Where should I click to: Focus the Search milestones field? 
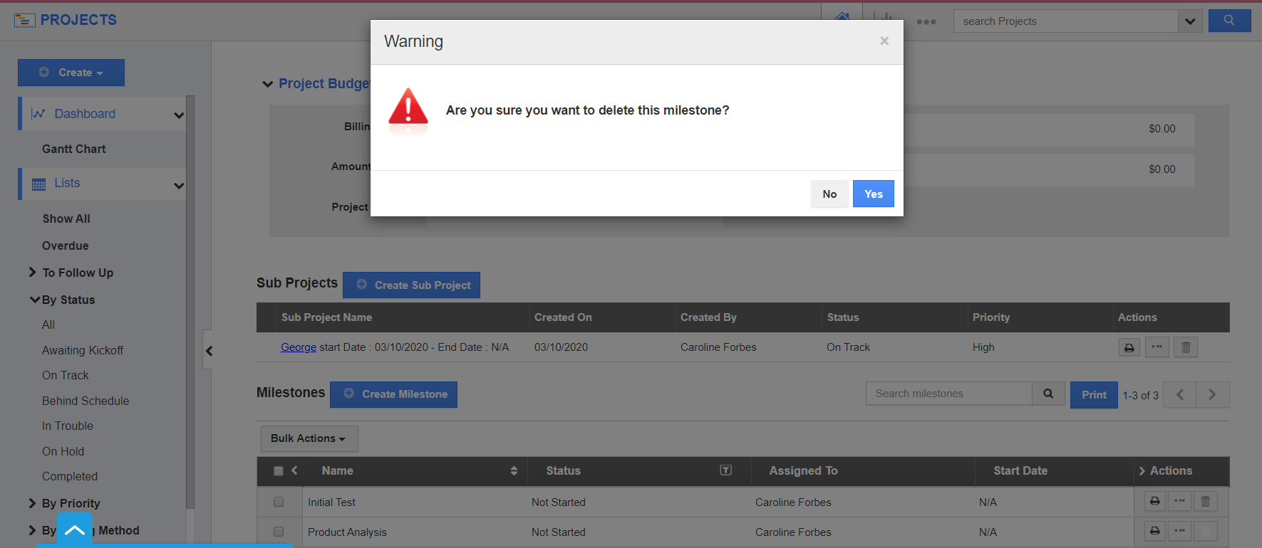coord(949,394)
